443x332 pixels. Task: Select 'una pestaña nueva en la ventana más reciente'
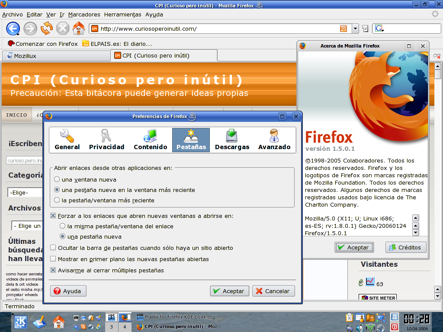click(57, 190)
